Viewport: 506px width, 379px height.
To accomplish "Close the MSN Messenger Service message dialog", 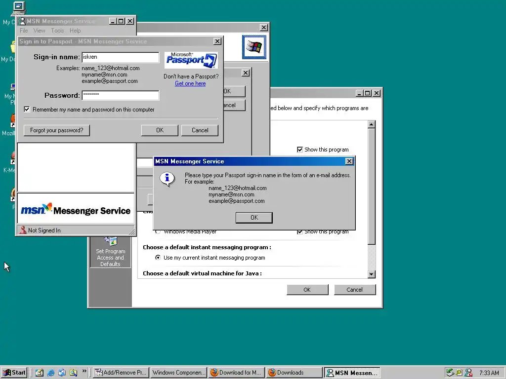I will (x=349, y=161).
